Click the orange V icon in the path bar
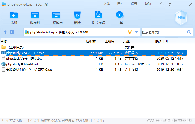This screenshot has width=195, height=124. [x=130, y=32]
